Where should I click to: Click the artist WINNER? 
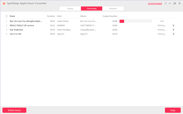61,26
